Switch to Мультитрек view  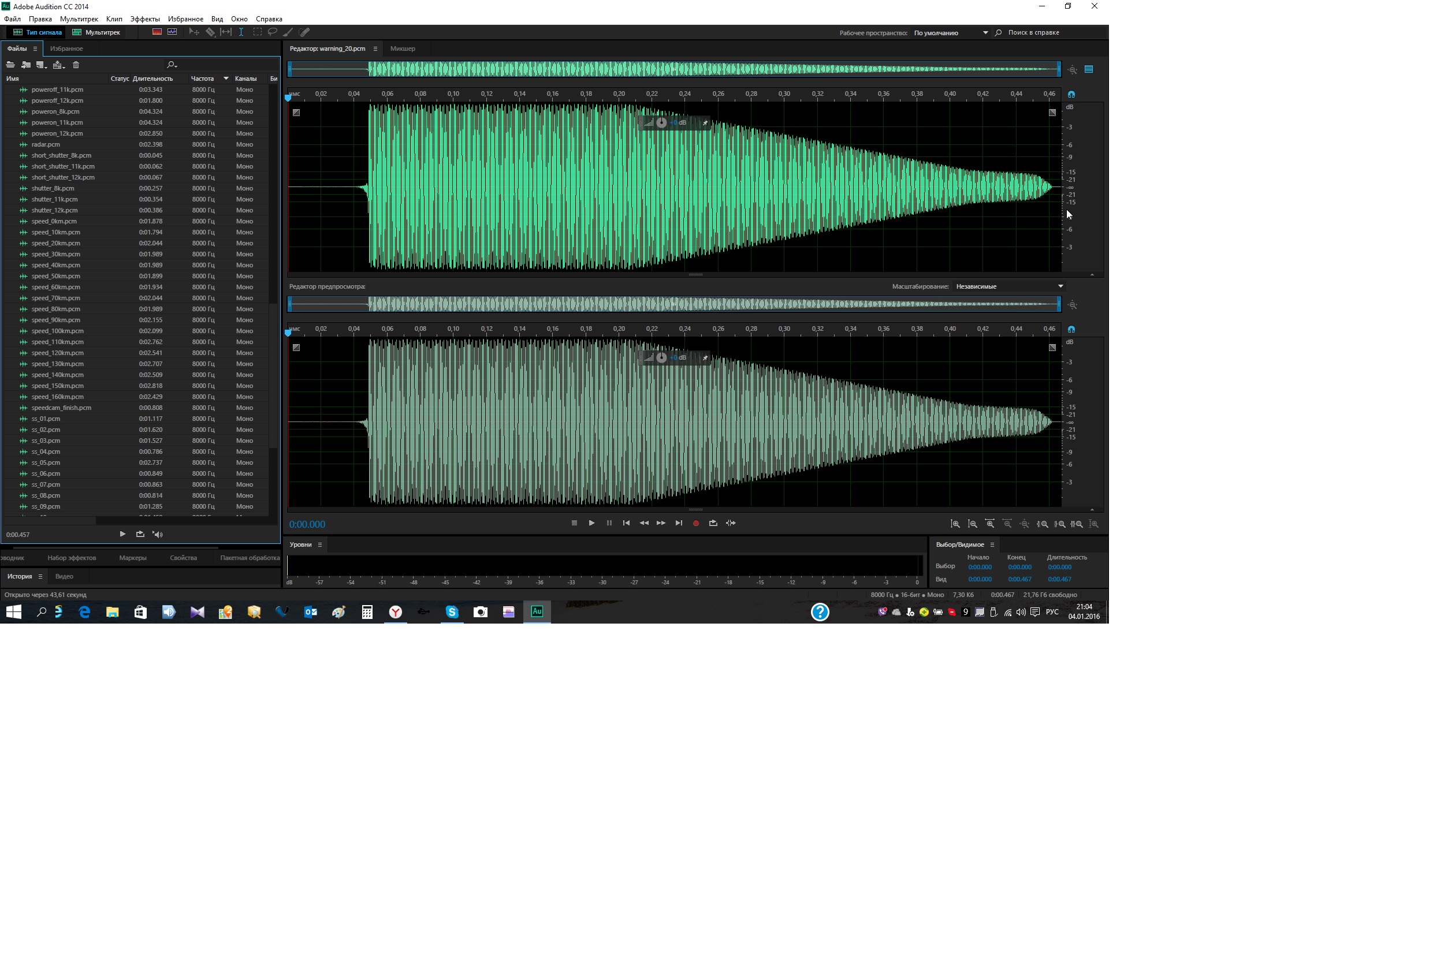[x=96, y=32]
